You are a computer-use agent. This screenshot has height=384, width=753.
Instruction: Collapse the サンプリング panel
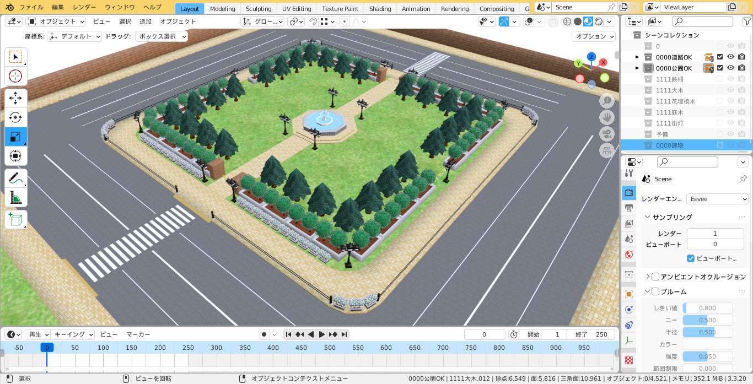click(648, 217)
